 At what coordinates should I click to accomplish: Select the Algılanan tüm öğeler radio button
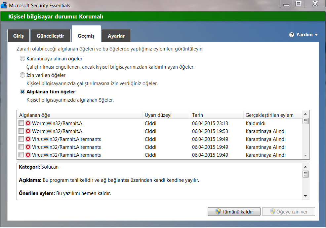[22, 91]
